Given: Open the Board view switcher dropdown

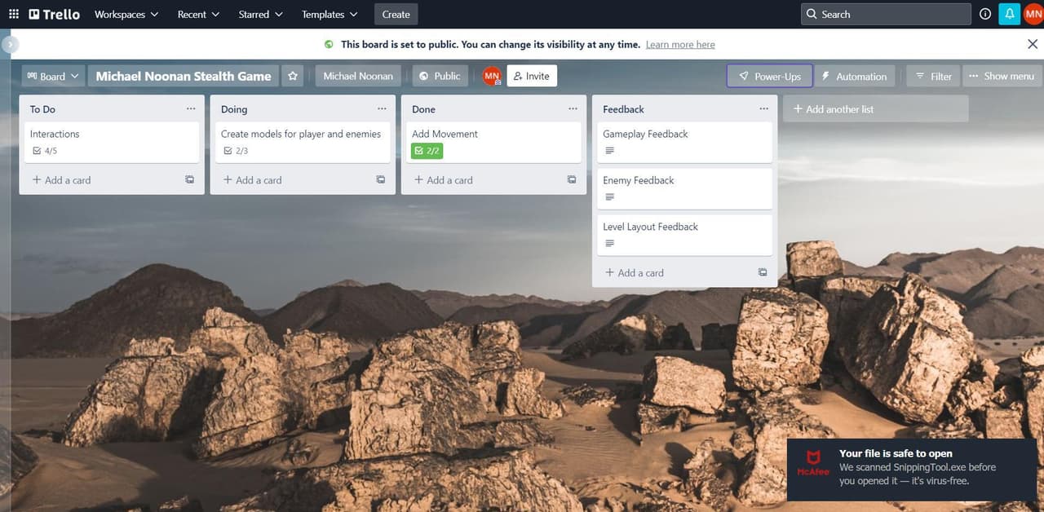Looking at the screenshot, I should pos(53,76).
